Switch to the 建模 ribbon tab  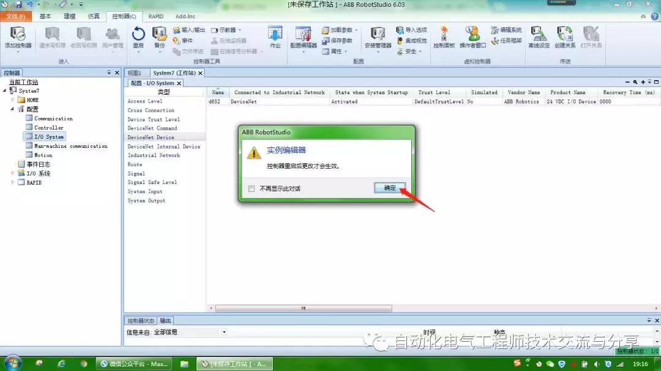[70, 17]
